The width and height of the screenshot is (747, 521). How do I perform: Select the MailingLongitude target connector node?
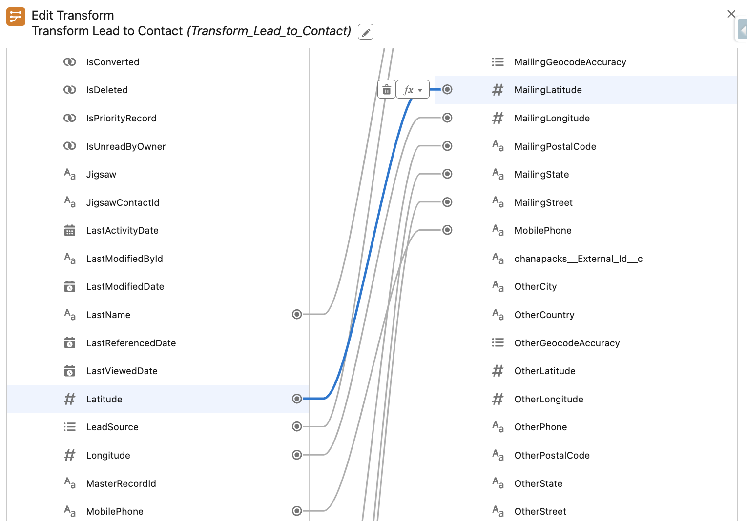pos(447,118)
